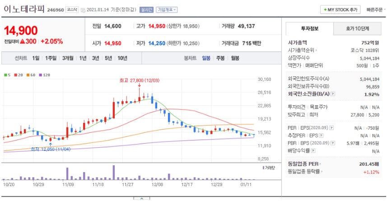Open the 빠른주문 quick order dropdown
Image resolution: width=387 pixels, height=201 pixels.
coord(376,9)
